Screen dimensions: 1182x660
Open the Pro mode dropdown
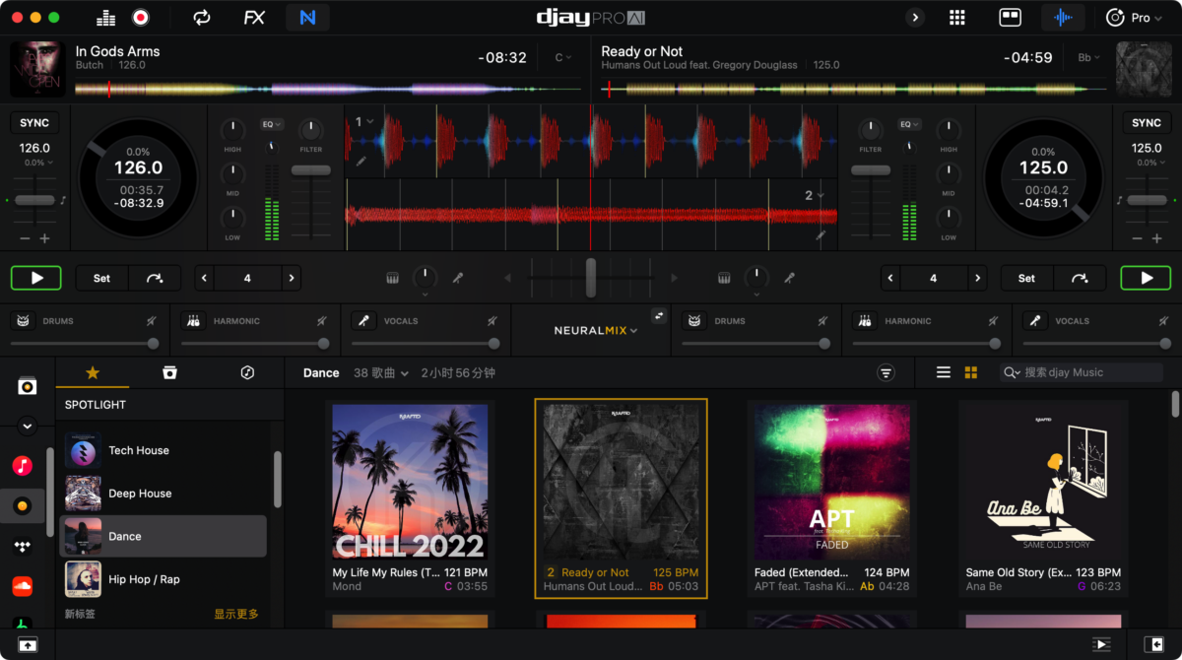[1133, 18]
